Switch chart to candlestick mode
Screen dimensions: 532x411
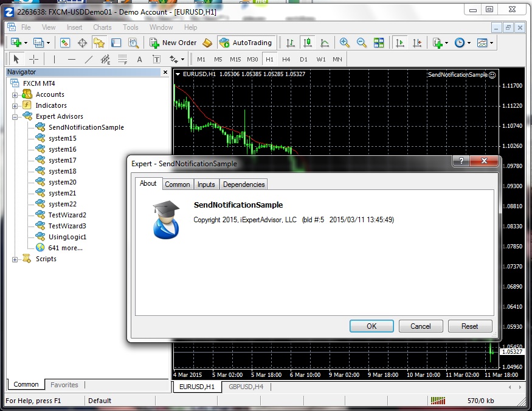308,43
